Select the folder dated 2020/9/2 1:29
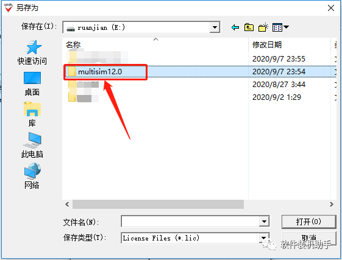Screen dimensions: 342x260 [199, 97]
